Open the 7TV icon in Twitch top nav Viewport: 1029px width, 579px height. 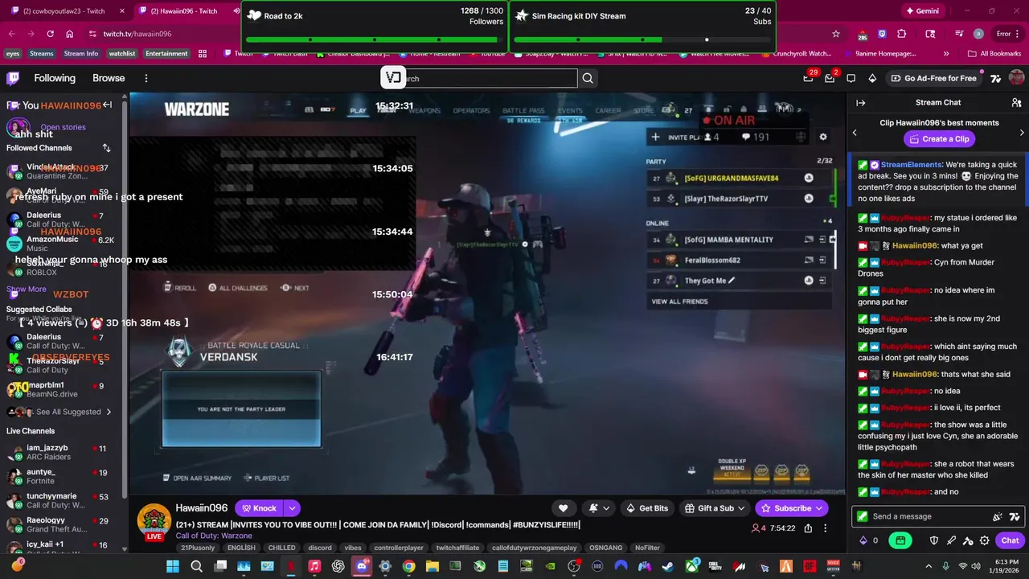996,78
